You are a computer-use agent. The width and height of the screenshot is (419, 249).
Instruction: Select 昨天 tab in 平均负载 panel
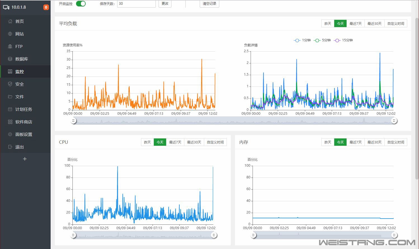coord(328,23)
